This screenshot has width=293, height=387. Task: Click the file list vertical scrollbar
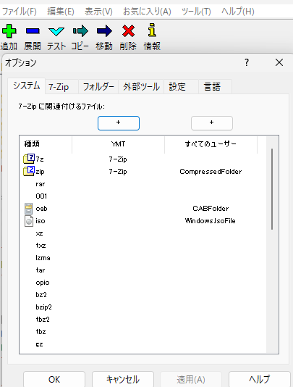pos(272,189)
